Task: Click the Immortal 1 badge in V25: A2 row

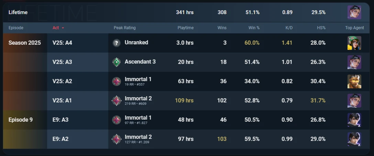Action: pos(117,81)
